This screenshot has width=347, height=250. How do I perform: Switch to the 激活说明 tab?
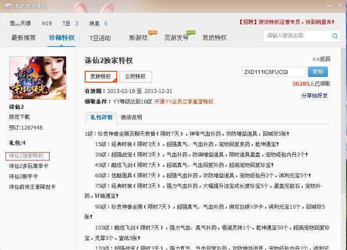131,117
